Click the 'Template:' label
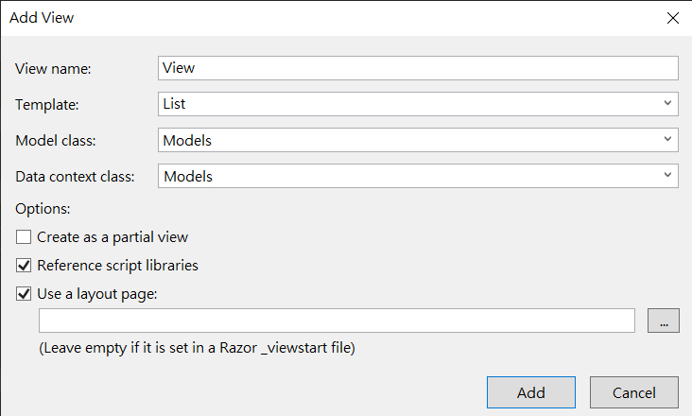This screenshot has width=692, height=416. pyautogui.click(x=47, y=104)
